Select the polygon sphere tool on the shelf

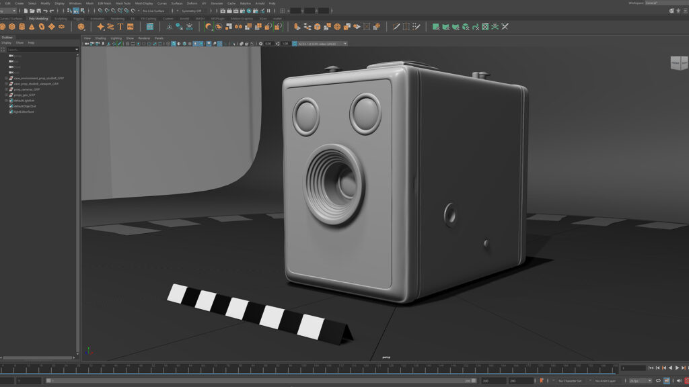(x=4, y=27)
